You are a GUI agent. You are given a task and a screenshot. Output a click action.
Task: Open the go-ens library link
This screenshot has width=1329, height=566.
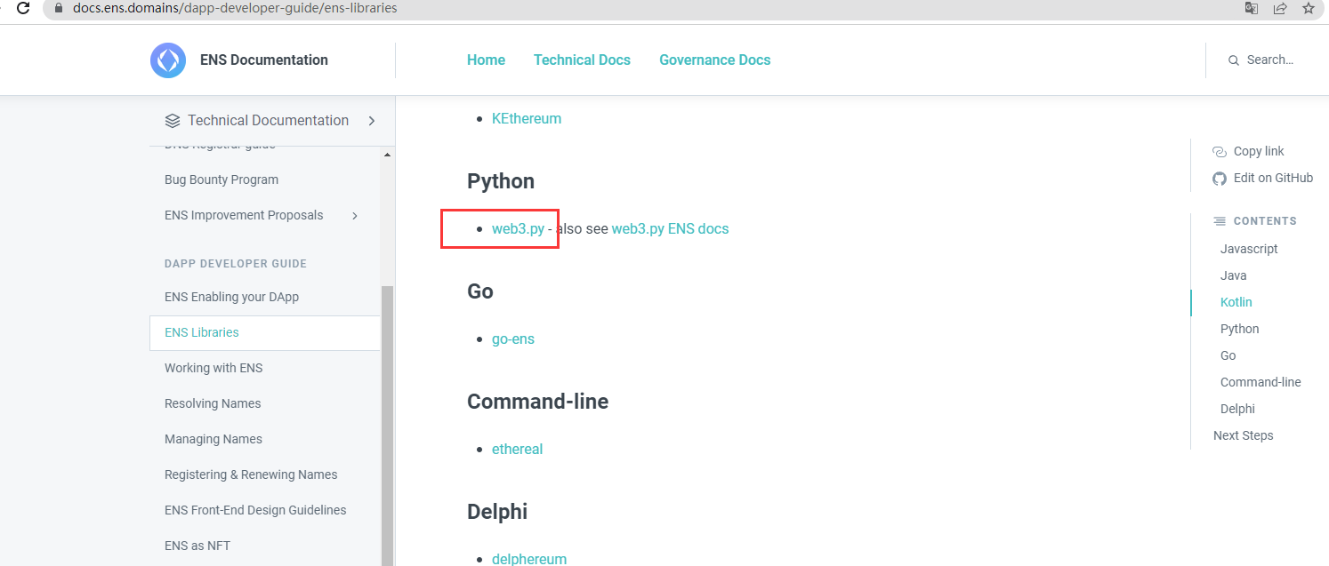(x=513, y=339)
